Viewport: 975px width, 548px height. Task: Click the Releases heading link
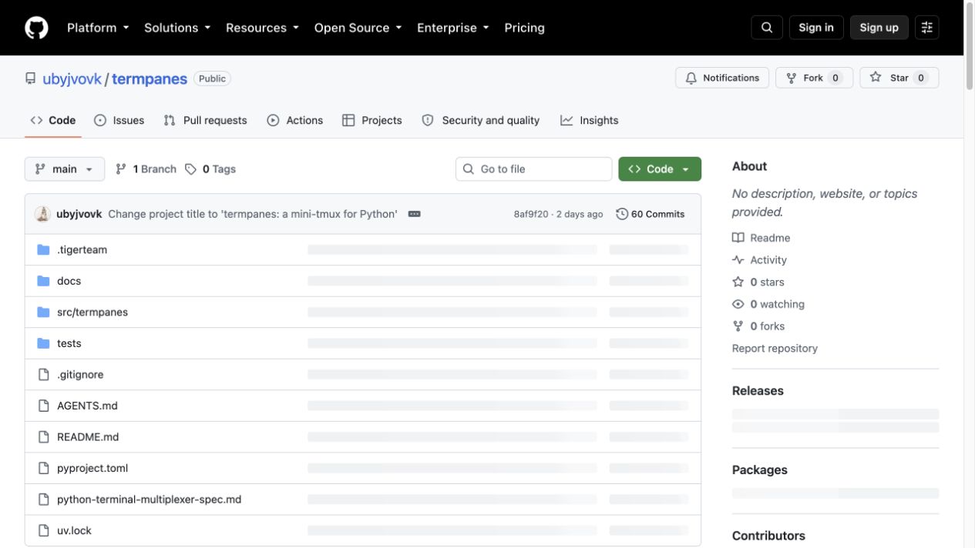(758, 391)
